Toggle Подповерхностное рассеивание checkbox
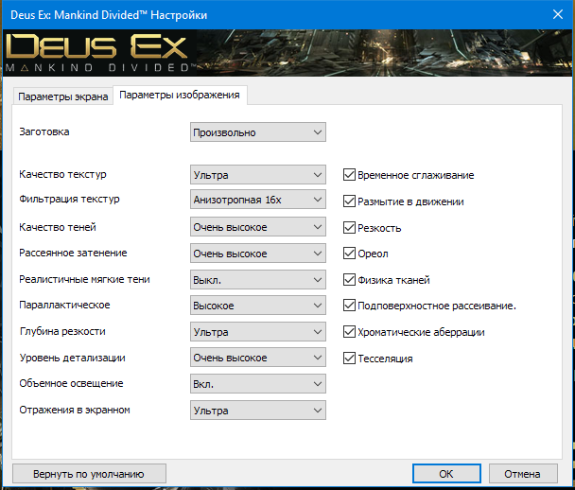The width and height of the screenshot is (575, 490). pyautogui.click(x=349, y=306)
